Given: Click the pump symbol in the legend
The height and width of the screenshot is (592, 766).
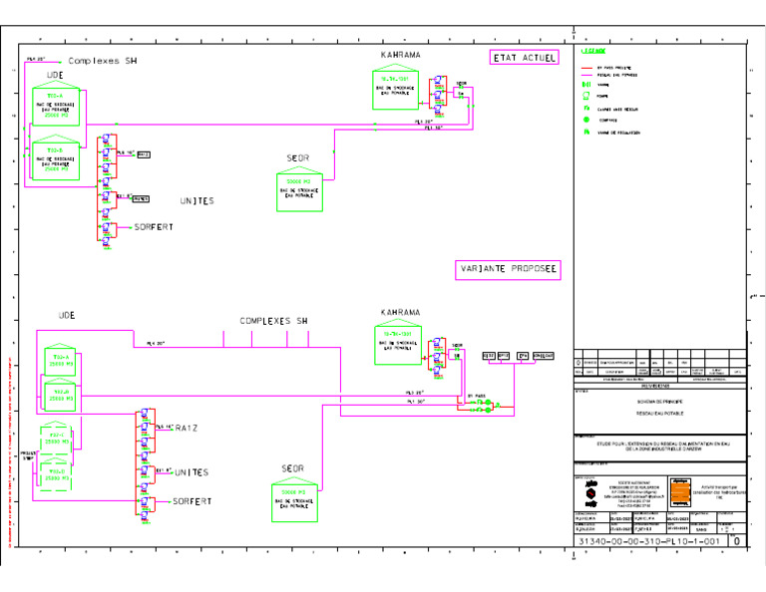Looking at the screenshot, I should [x=586, y=96].
